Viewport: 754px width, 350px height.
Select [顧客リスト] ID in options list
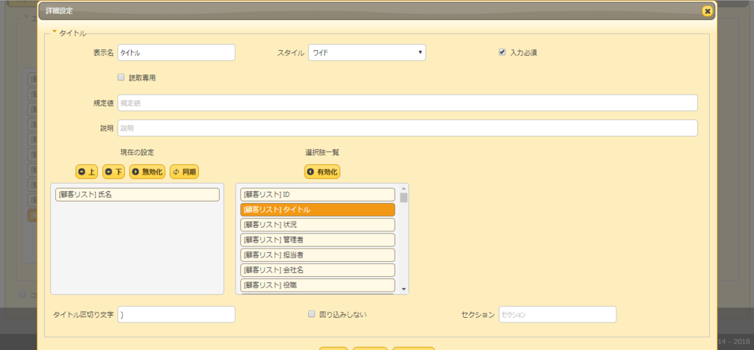(317, 195)
